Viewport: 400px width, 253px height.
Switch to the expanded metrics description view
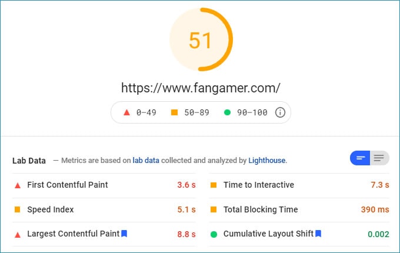379,158
